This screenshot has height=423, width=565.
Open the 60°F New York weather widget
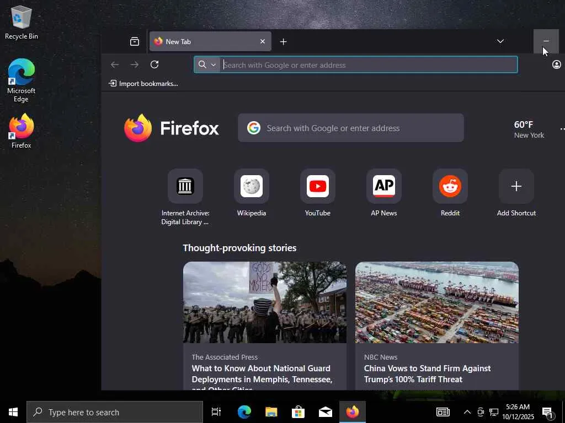pos(529,129)
